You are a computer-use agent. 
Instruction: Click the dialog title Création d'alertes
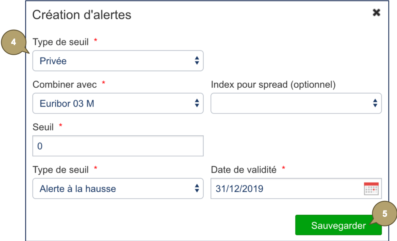[x=82, y=15]
